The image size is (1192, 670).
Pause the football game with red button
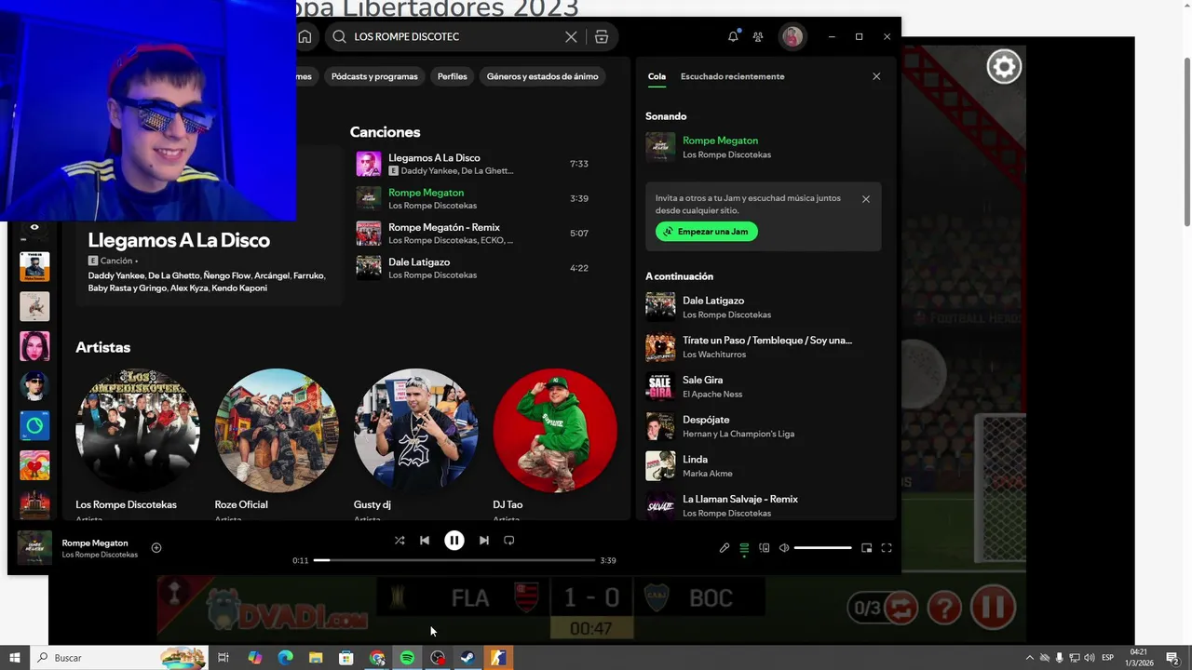pos(993,608)
